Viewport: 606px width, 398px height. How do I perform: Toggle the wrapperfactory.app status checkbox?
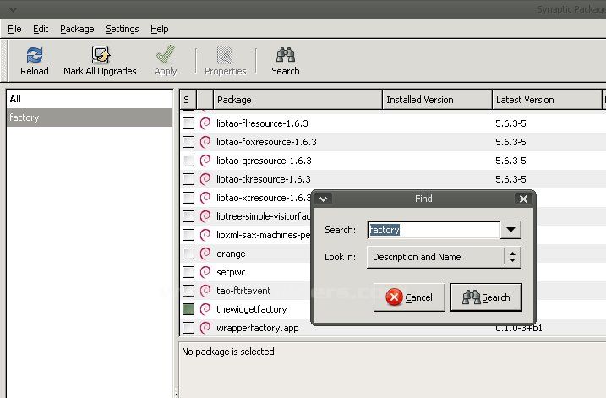pos(188,328)
